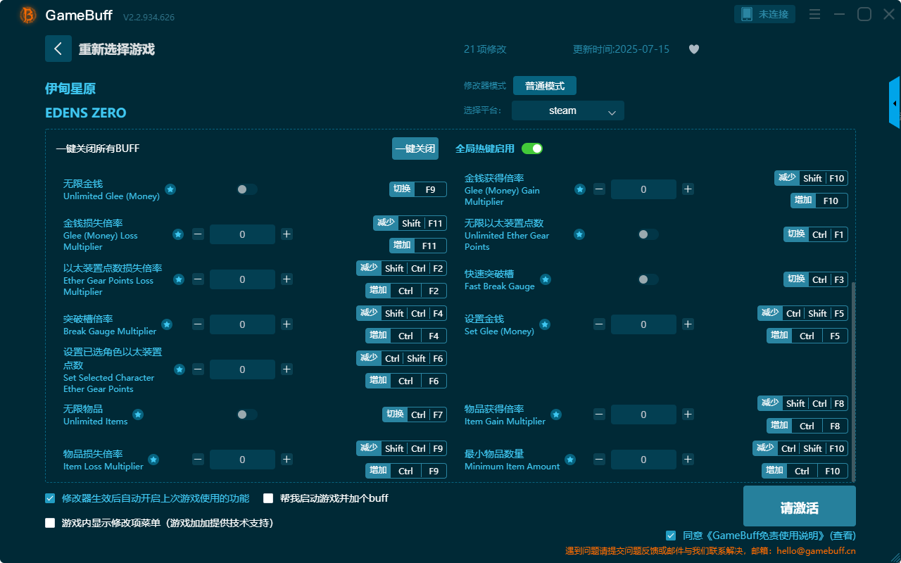Check 游戏内显示修改项菜单 checkbox

coord(50,523)
